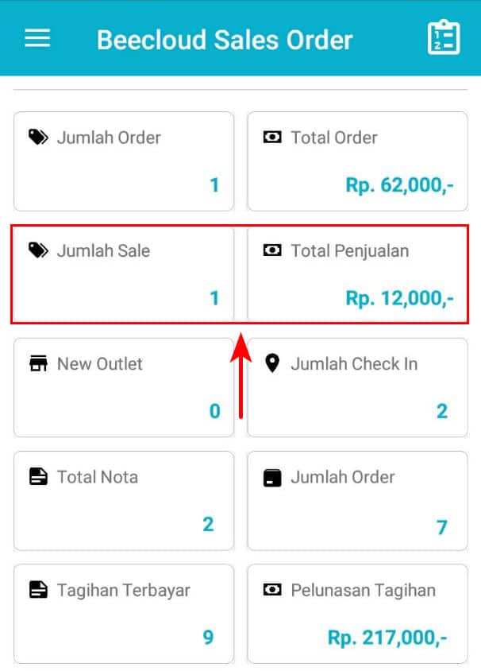
Task: Select the Pelunasan Tagihan Rp. 217,000 amount
Action: point(387,638)
